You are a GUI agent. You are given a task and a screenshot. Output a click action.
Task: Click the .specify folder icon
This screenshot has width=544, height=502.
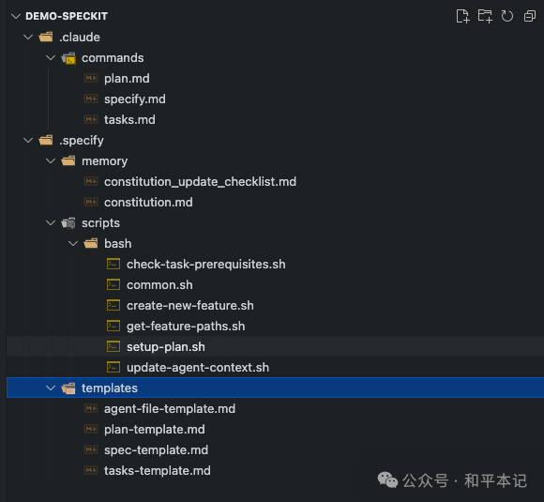(x=46, y=140)
